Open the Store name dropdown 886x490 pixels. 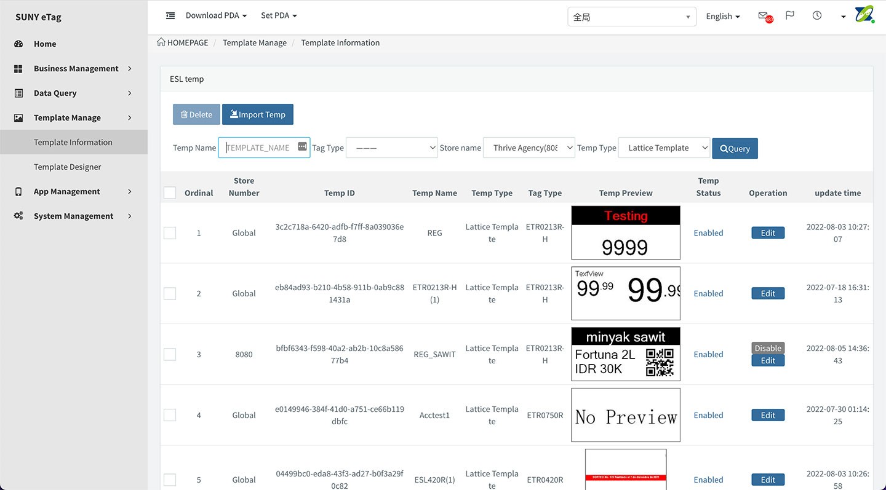pyautogui.click(x=529, y=148)
